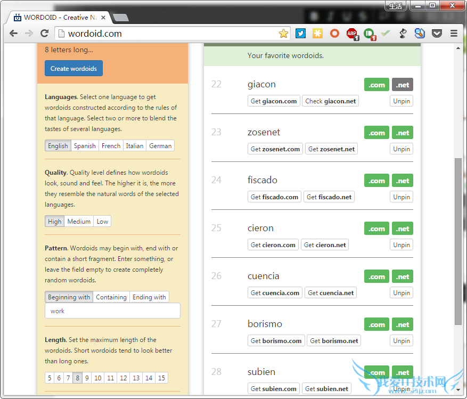Unpin the cuencia wordoid
Image resolution: width=467 pixels, height=399 pixels.
pyautogui.click(x=402, y=293)
